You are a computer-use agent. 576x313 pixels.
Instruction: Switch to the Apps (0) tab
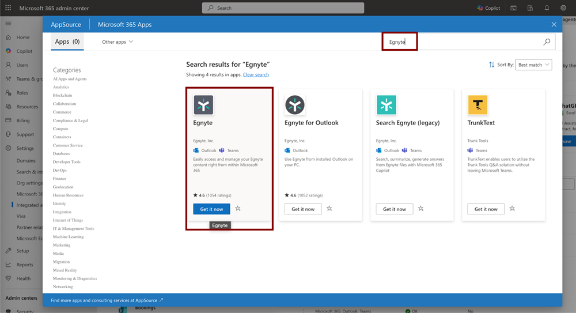coord(67,42)
